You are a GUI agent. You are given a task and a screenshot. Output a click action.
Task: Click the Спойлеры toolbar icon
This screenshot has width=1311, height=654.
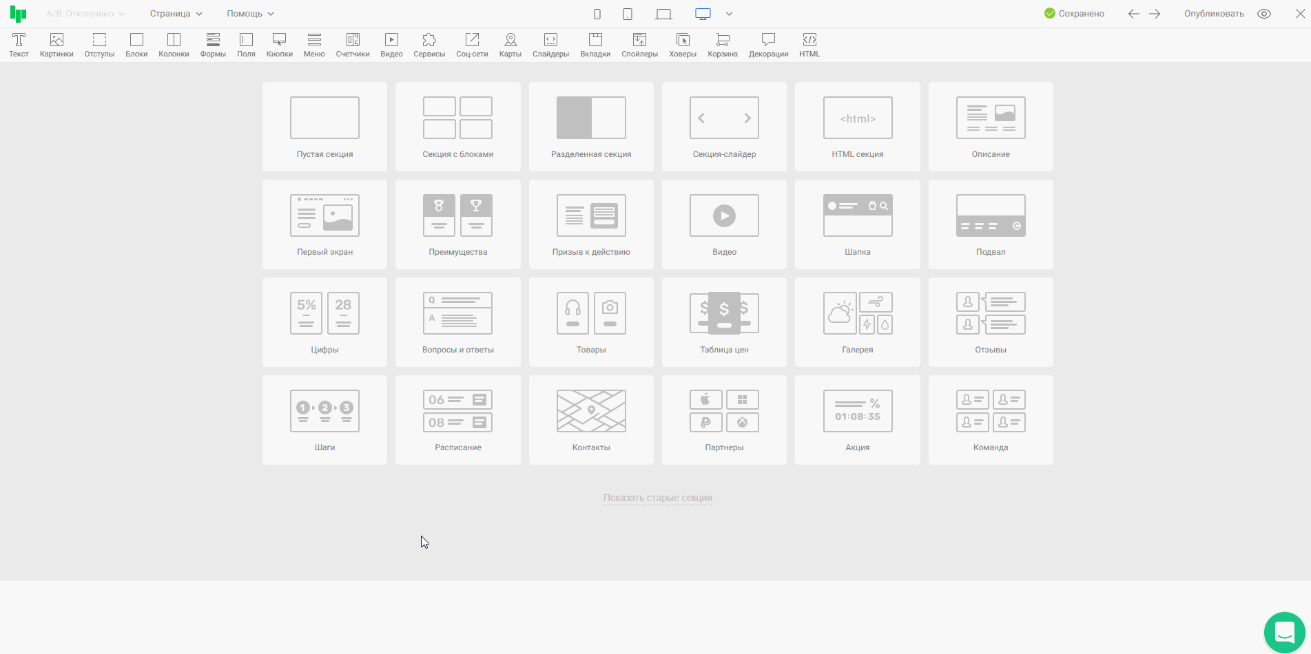point(639,45)
